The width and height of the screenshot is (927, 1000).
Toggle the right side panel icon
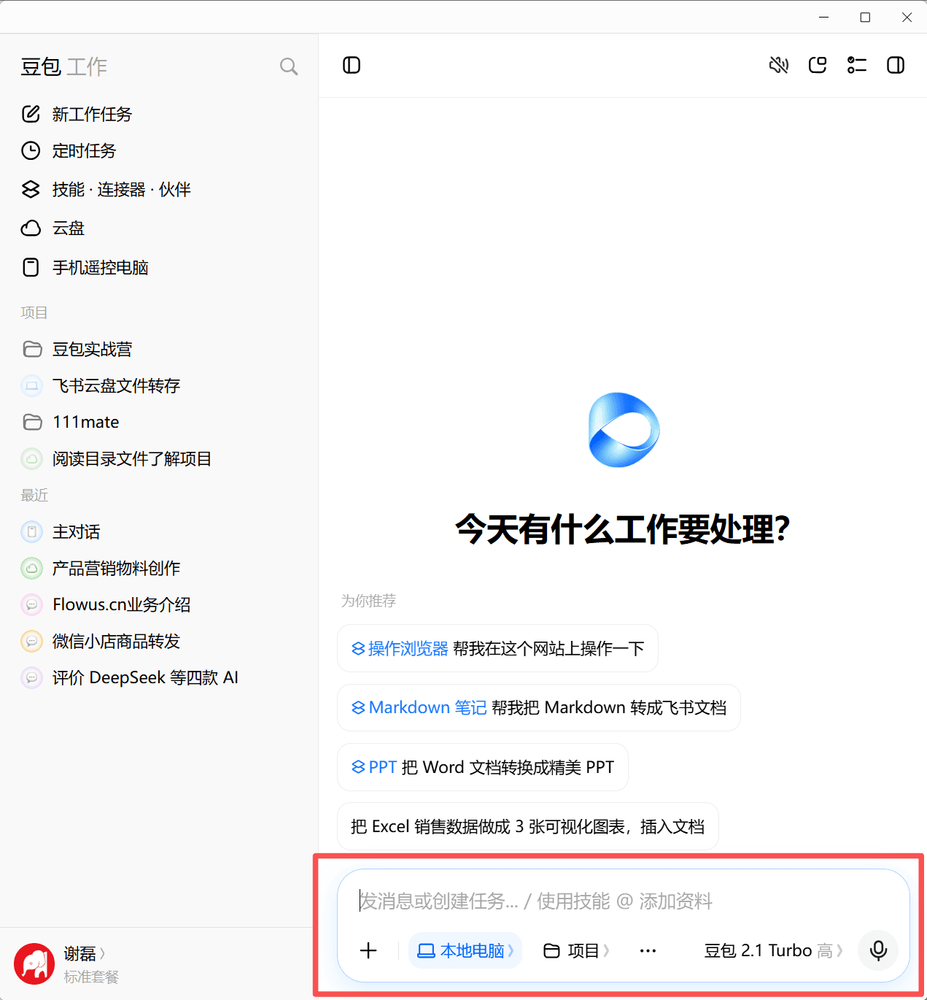click(x=896, y=66)
